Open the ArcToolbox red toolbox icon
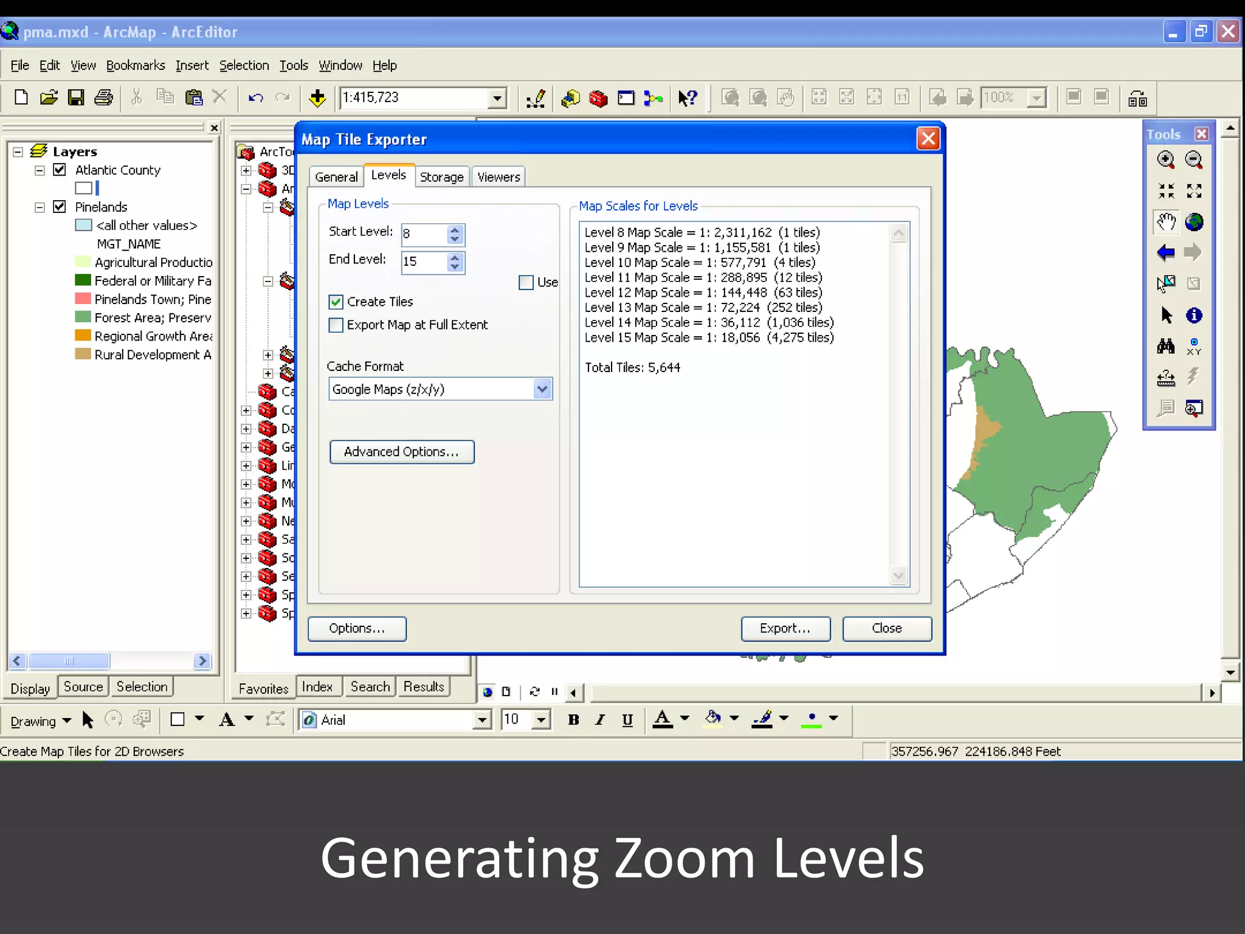 (x=598, y=98)
